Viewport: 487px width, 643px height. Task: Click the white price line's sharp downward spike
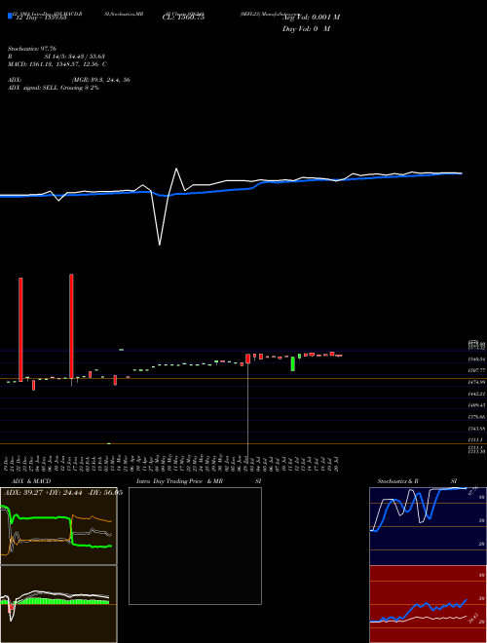(160, 245)
